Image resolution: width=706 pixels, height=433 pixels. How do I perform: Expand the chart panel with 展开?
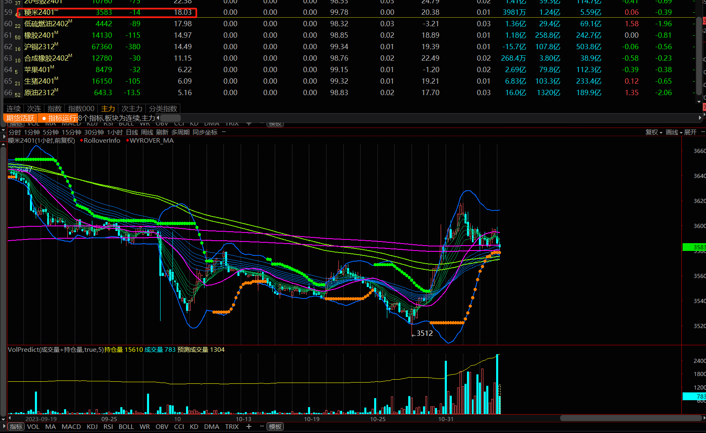(x=690, y=132)
